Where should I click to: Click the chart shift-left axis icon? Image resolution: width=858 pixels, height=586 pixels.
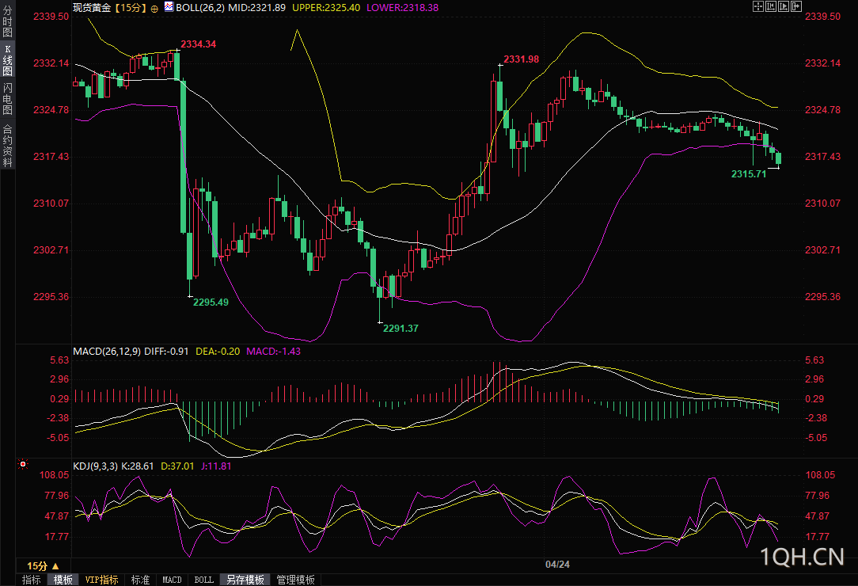771,6
